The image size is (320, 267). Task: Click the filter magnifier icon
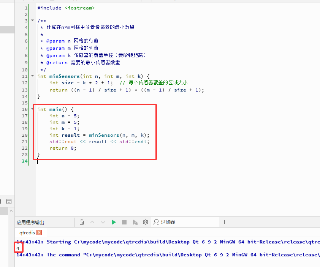[156, 222]
